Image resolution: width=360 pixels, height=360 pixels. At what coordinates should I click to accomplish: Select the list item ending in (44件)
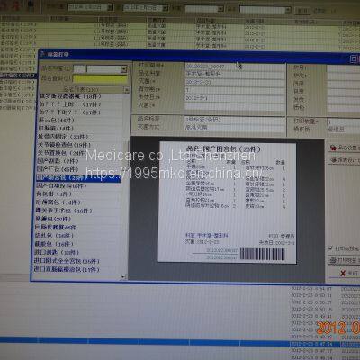click(56, 121)
